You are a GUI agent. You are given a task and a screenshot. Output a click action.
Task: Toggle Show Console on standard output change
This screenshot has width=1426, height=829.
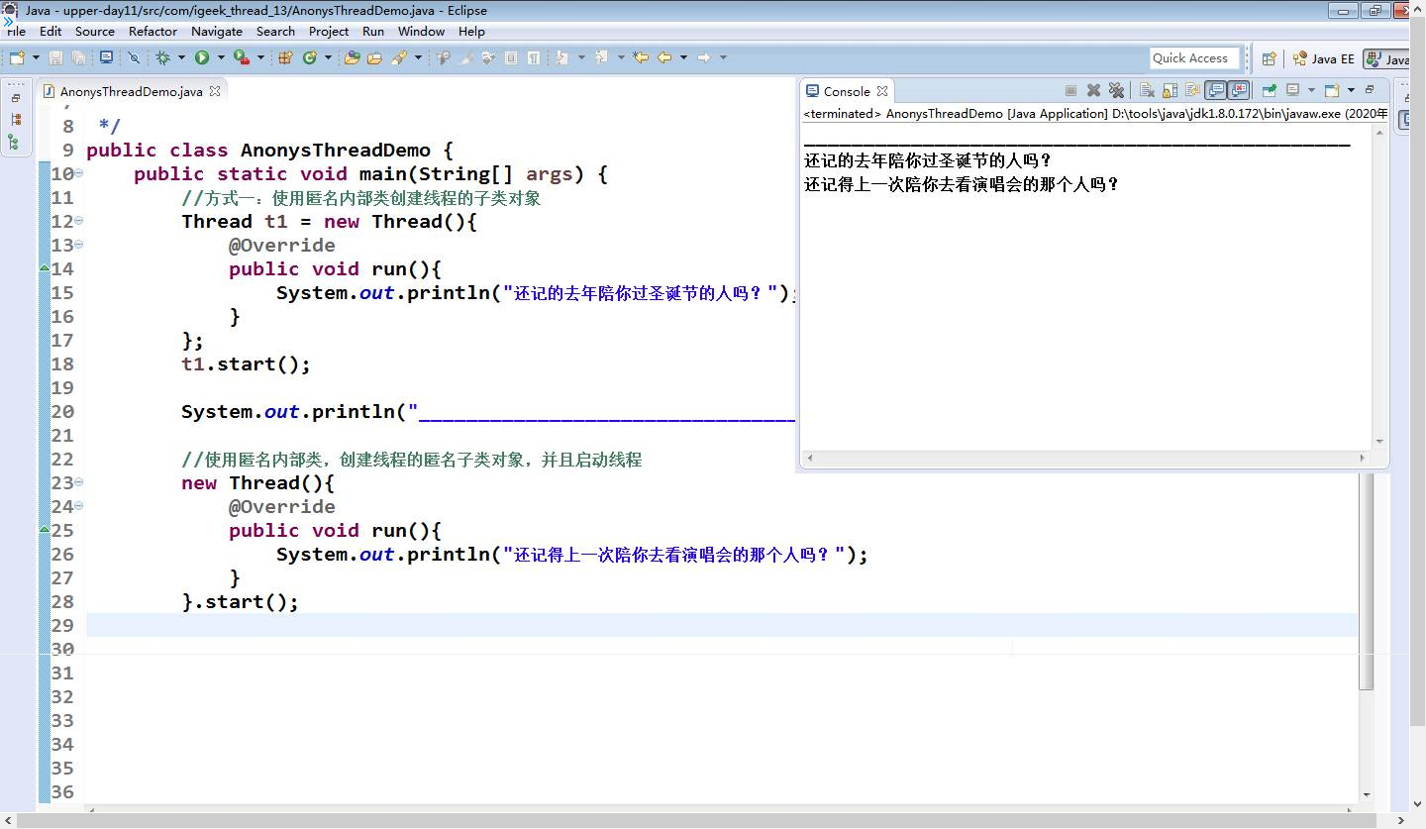[1215, 90]
